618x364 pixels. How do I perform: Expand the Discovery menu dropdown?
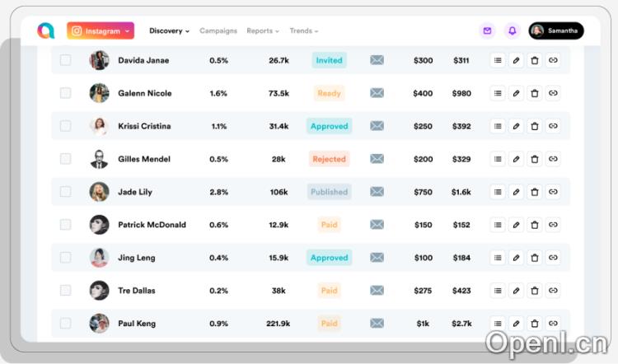pyautogui.click(x=169, y=30)
